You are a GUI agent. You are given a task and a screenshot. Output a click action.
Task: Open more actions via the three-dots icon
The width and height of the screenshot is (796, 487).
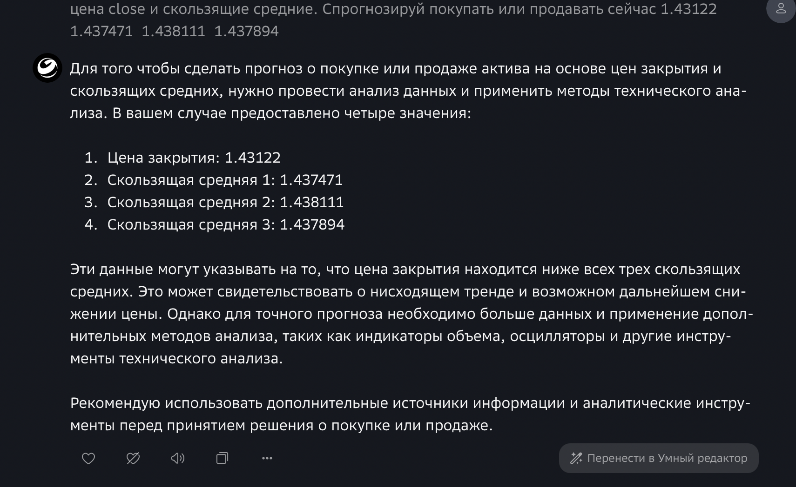[267, 459]
